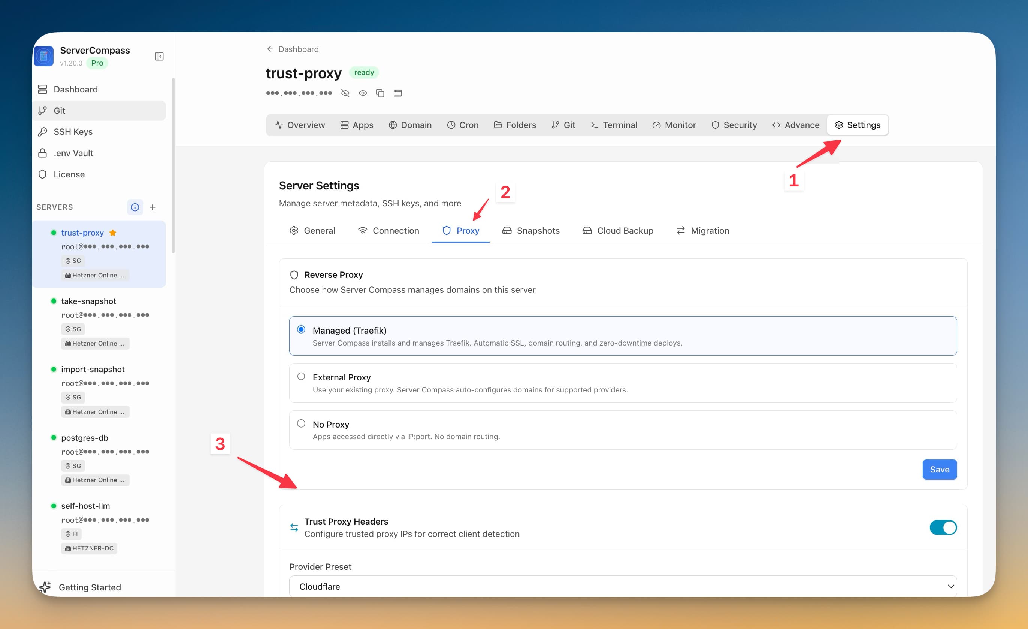Copy the server IP using the copy icon
The height and width of the screenshot is (629, 1028).
380,92
